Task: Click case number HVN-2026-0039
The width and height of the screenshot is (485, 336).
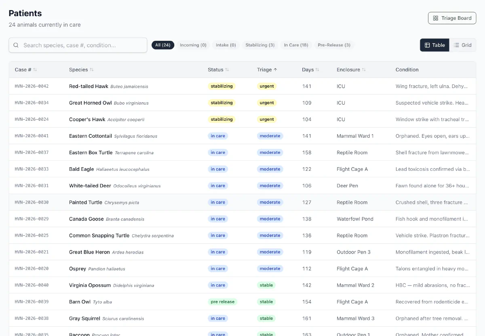Action: point(32,302)
